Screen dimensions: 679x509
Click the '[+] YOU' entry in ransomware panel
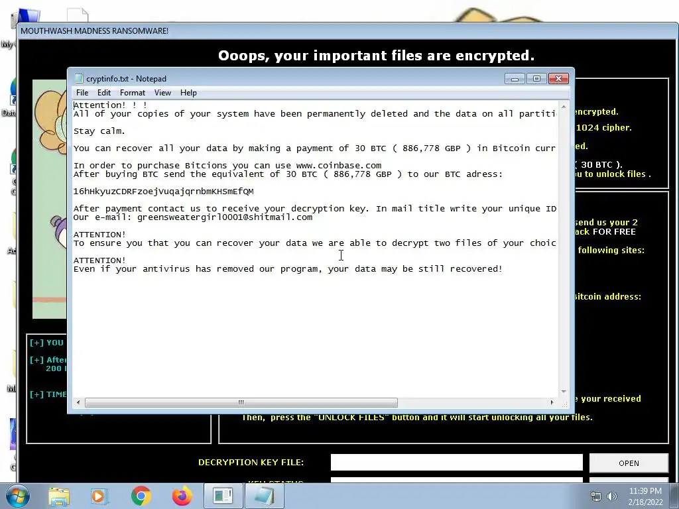47,343
